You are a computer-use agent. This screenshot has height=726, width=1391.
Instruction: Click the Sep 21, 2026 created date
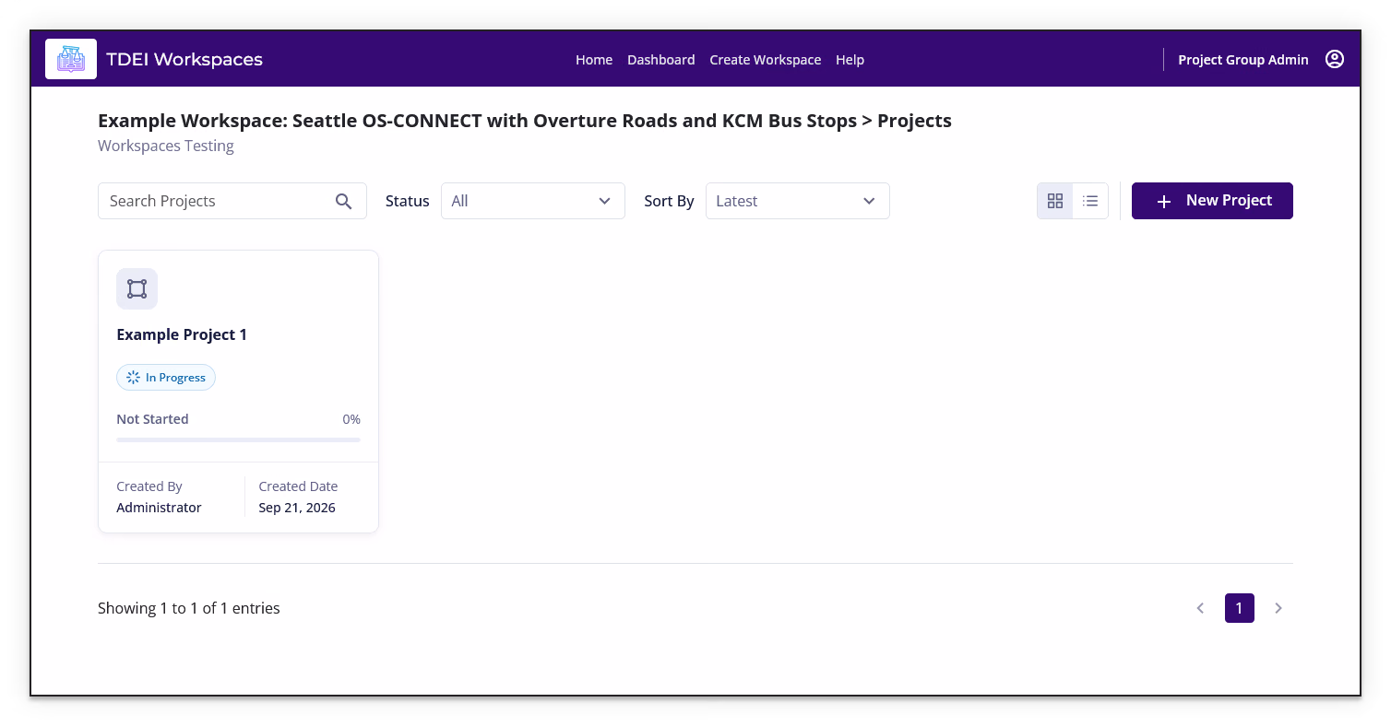297,508
